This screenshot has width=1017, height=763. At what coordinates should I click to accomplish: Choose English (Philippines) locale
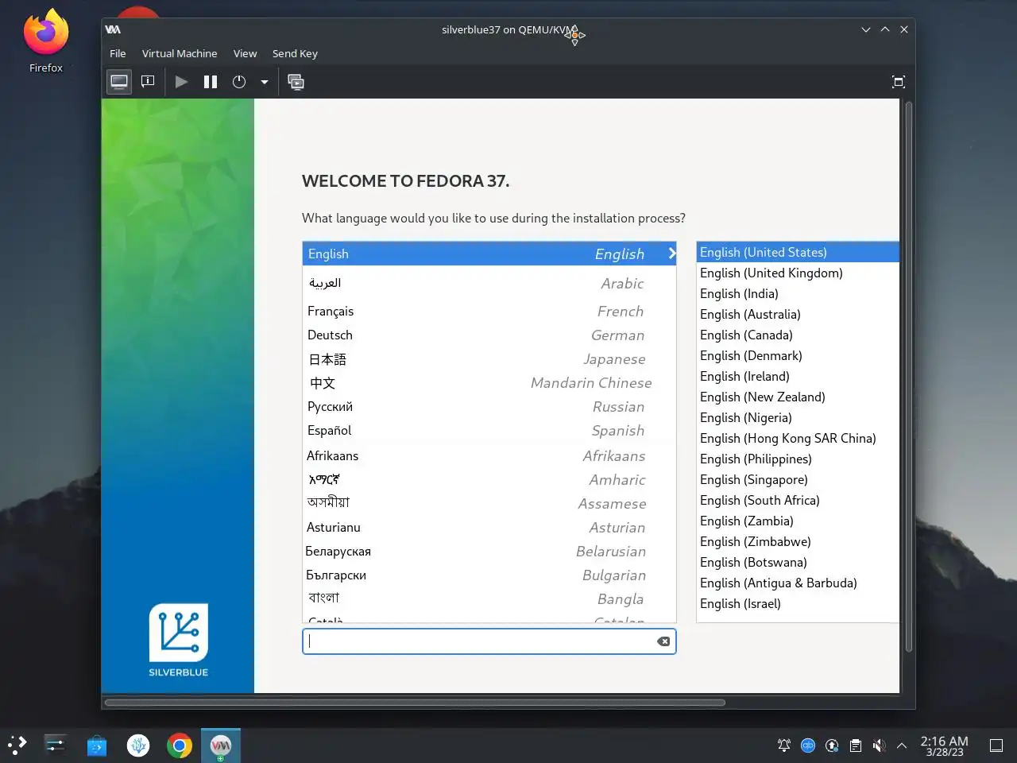(798, 459)
